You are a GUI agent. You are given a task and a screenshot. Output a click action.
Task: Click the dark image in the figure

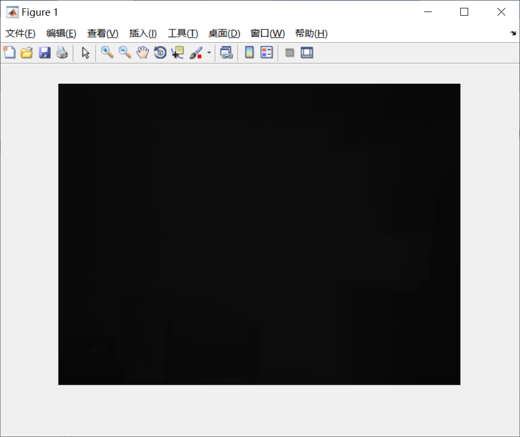click(259, 234)
